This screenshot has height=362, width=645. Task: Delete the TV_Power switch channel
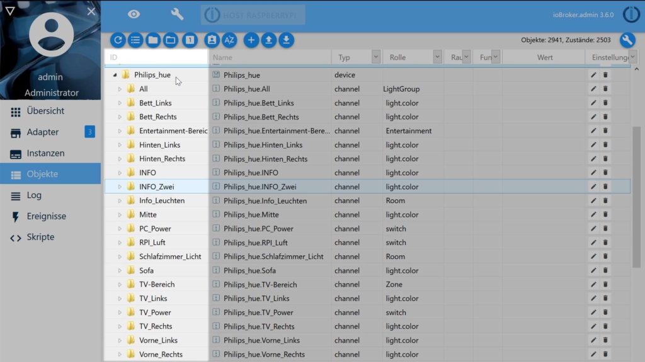[x=605, y=312]
